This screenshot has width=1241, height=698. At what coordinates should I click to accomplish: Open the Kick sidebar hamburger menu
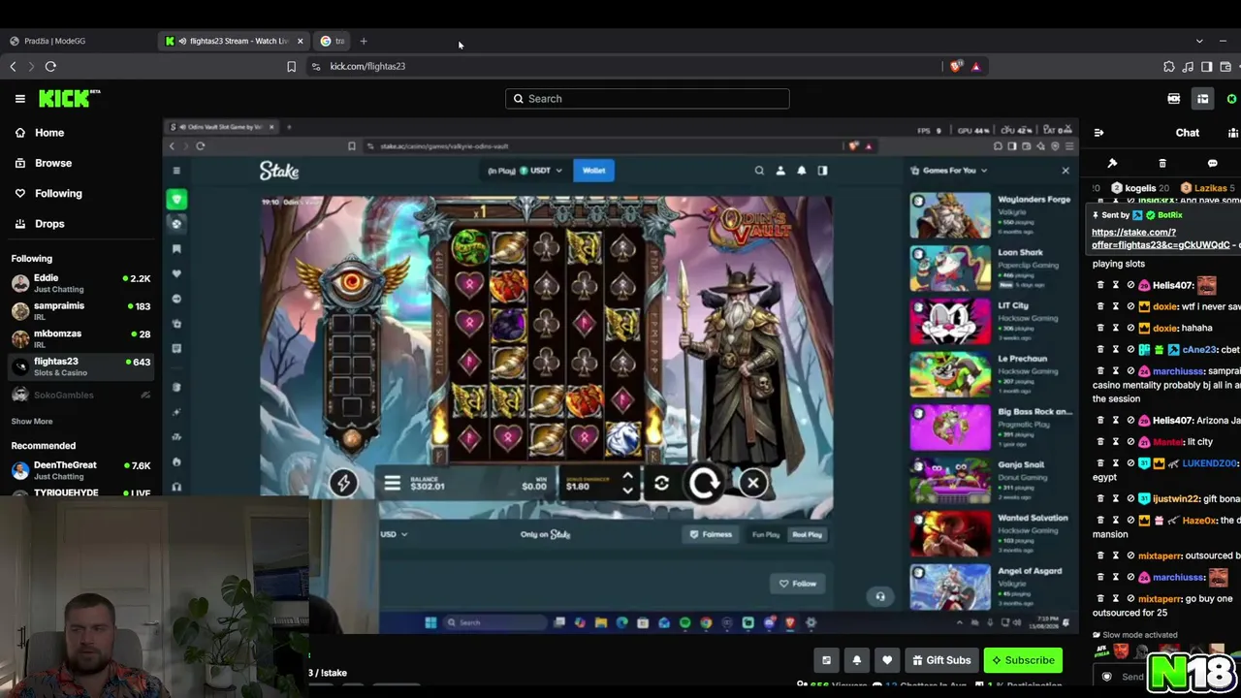click(x=19, y=98)
